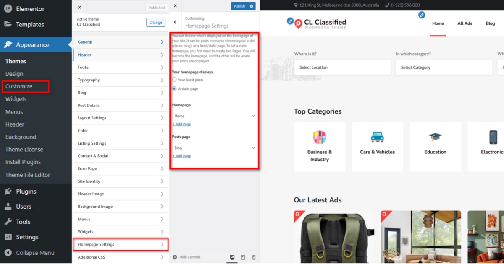504x264 pixels.
Task: Click the Electronics phone icon
Action: pyautogui.click(x=493, y=137)
